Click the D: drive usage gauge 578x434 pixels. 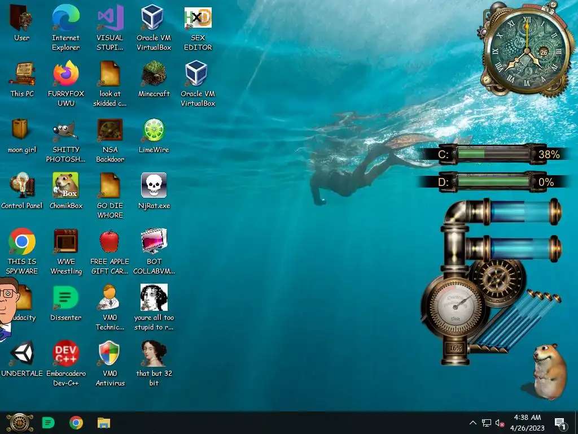tap(494, 182)
